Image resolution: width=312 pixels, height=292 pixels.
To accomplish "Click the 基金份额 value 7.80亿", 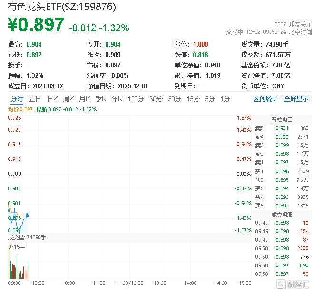I will [x=281, y=65].
